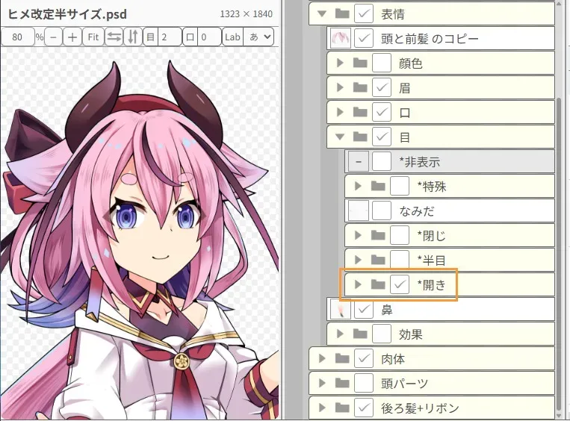Edit the mouth value field showing 0

click(209, 37)
